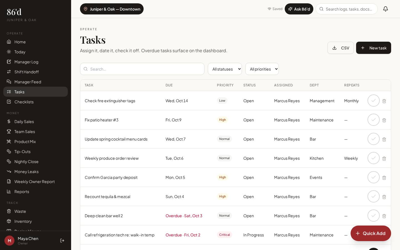
Task: Delete the Weekly produce order review task
Action: (x=384, y=158)
